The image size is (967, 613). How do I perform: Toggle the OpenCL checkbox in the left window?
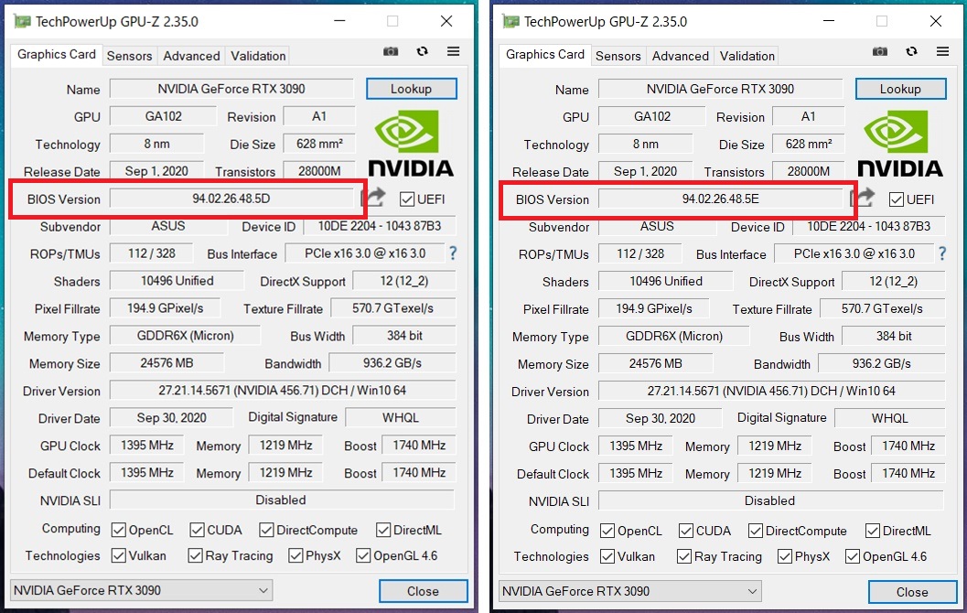point(118,530)
